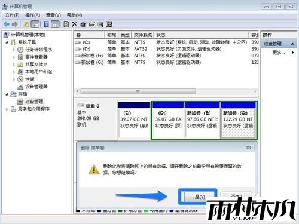Collapse the 存储 tree node arrow

(7, 94)
